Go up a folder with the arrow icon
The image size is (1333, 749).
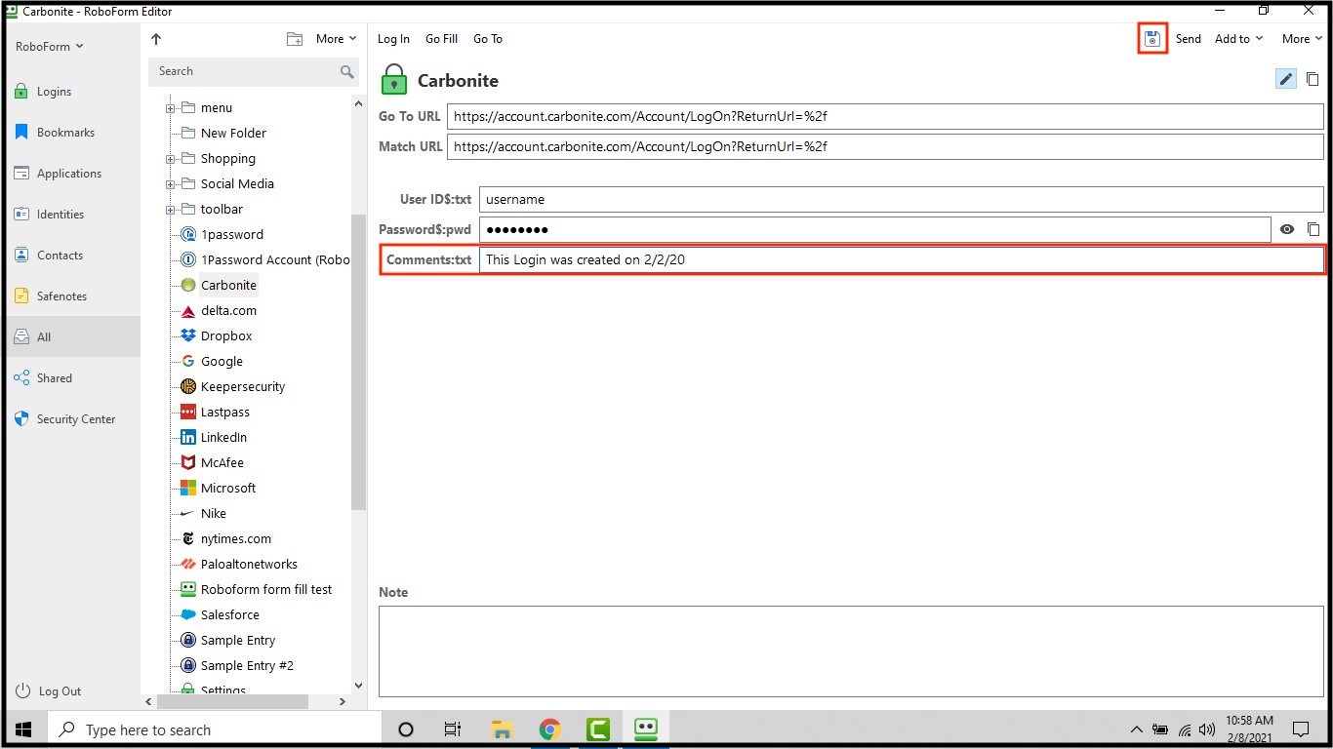156,39
